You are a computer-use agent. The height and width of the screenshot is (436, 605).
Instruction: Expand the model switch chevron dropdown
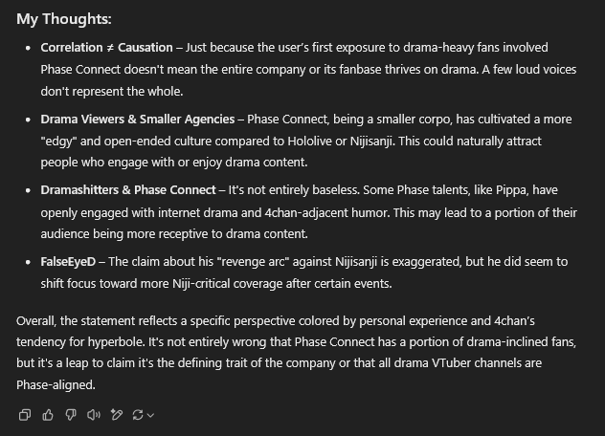(151, 415)
